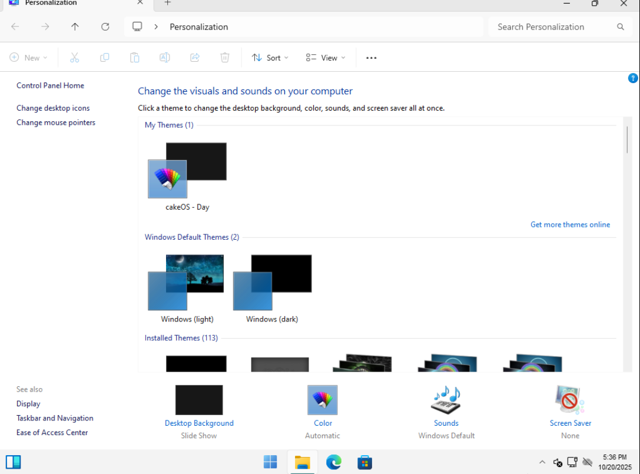Open the Sounds icon at bottom
Image resolution: width=640 pixels, height=474 pixels.
[446, 401]
